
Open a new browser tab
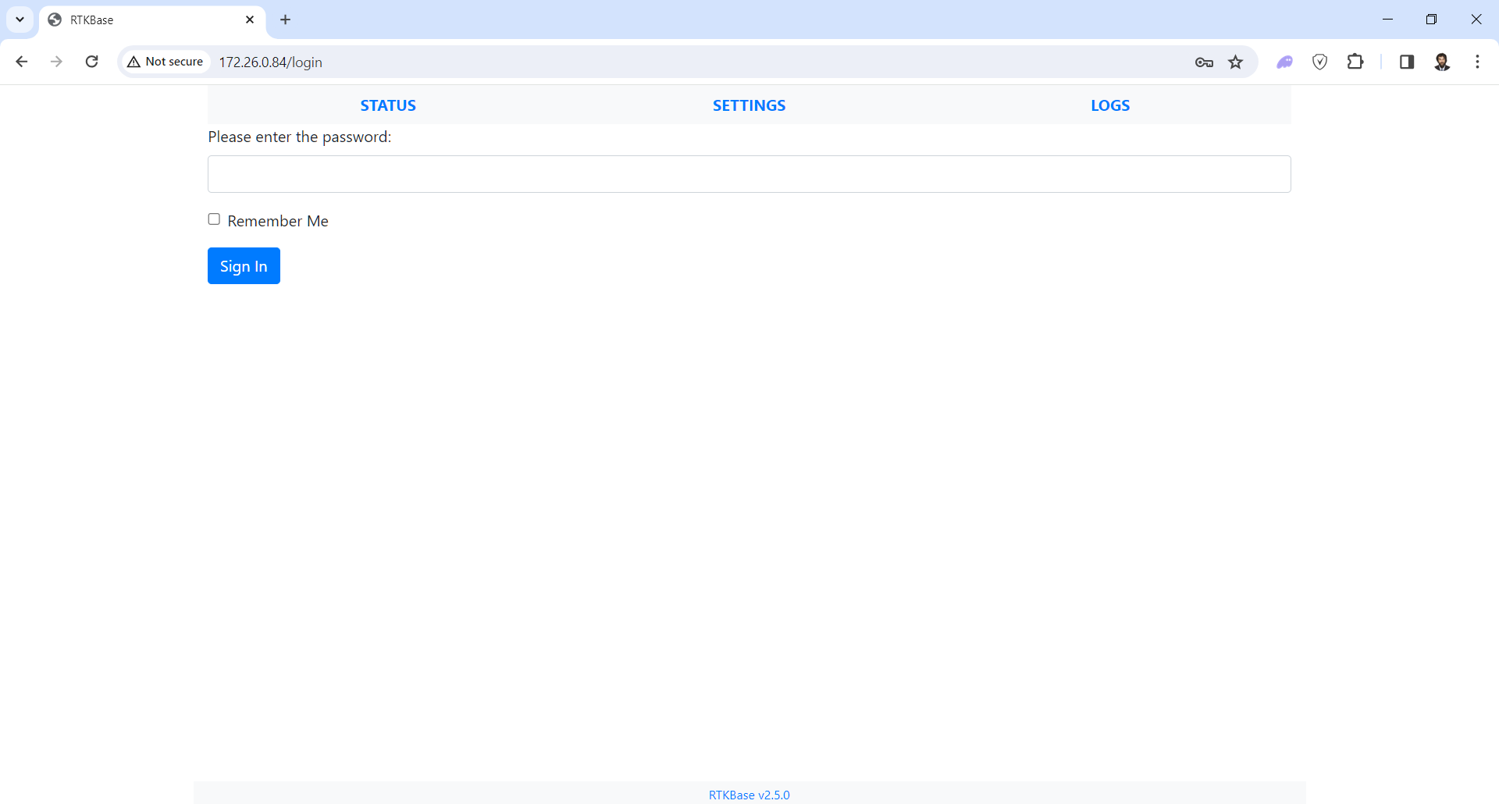pyautogui.click(x=286, y=20)
